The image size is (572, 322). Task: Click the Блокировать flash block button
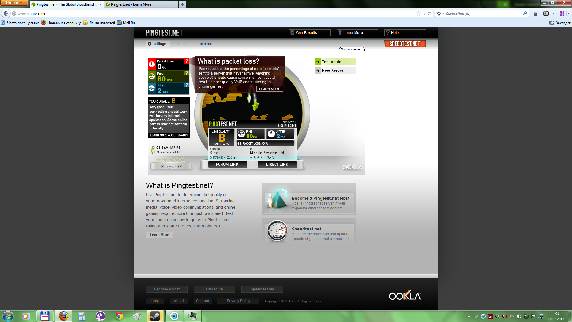[352, 49]
